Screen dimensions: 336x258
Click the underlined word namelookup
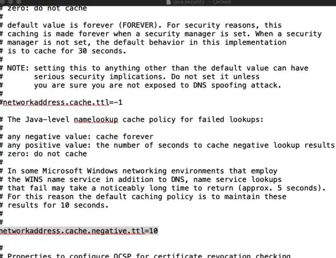coord(96,119)
